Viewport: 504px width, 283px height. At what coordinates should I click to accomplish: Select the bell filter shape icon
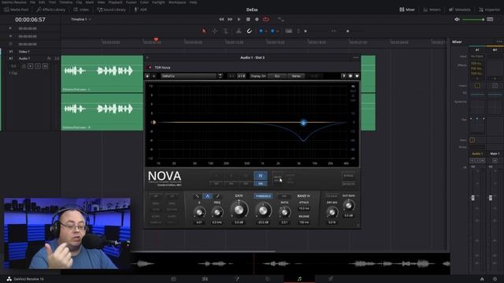[x=207, y=196]
